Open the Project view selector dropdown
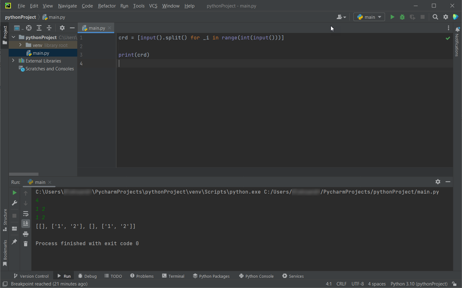The height and width of the screenshot is (288, 462). (18, 28)
